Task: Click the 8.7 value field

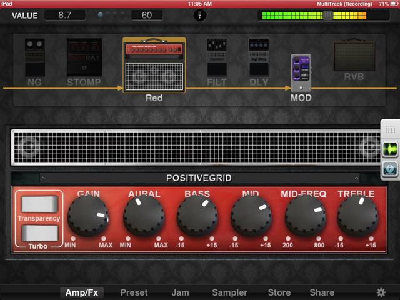Action: [x=65, y=15]
